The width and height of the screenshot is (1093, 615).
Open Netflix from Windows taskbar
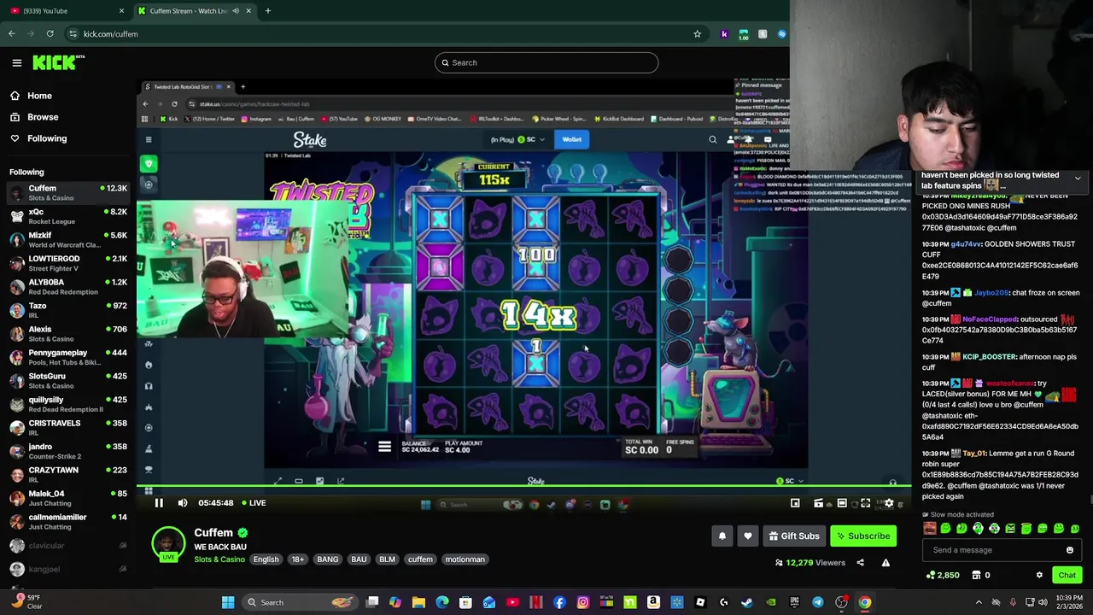tap(536, 603)
